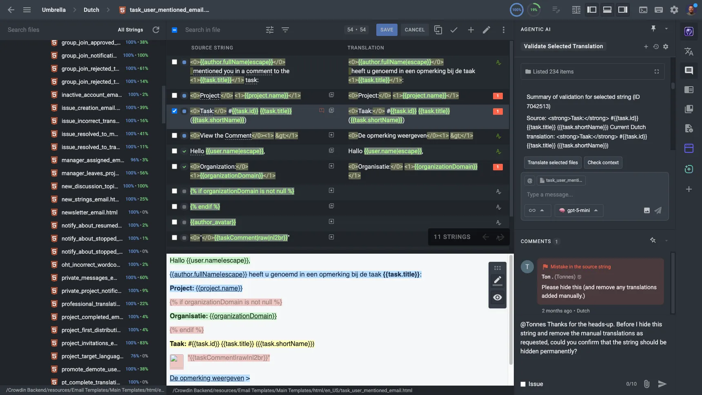Switch to the All Strings view
702x395 pixels.
coord(130,30)
